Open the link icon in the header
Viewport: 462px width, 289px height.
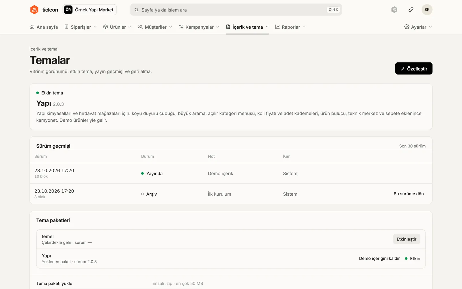click(x=411, y=10)
